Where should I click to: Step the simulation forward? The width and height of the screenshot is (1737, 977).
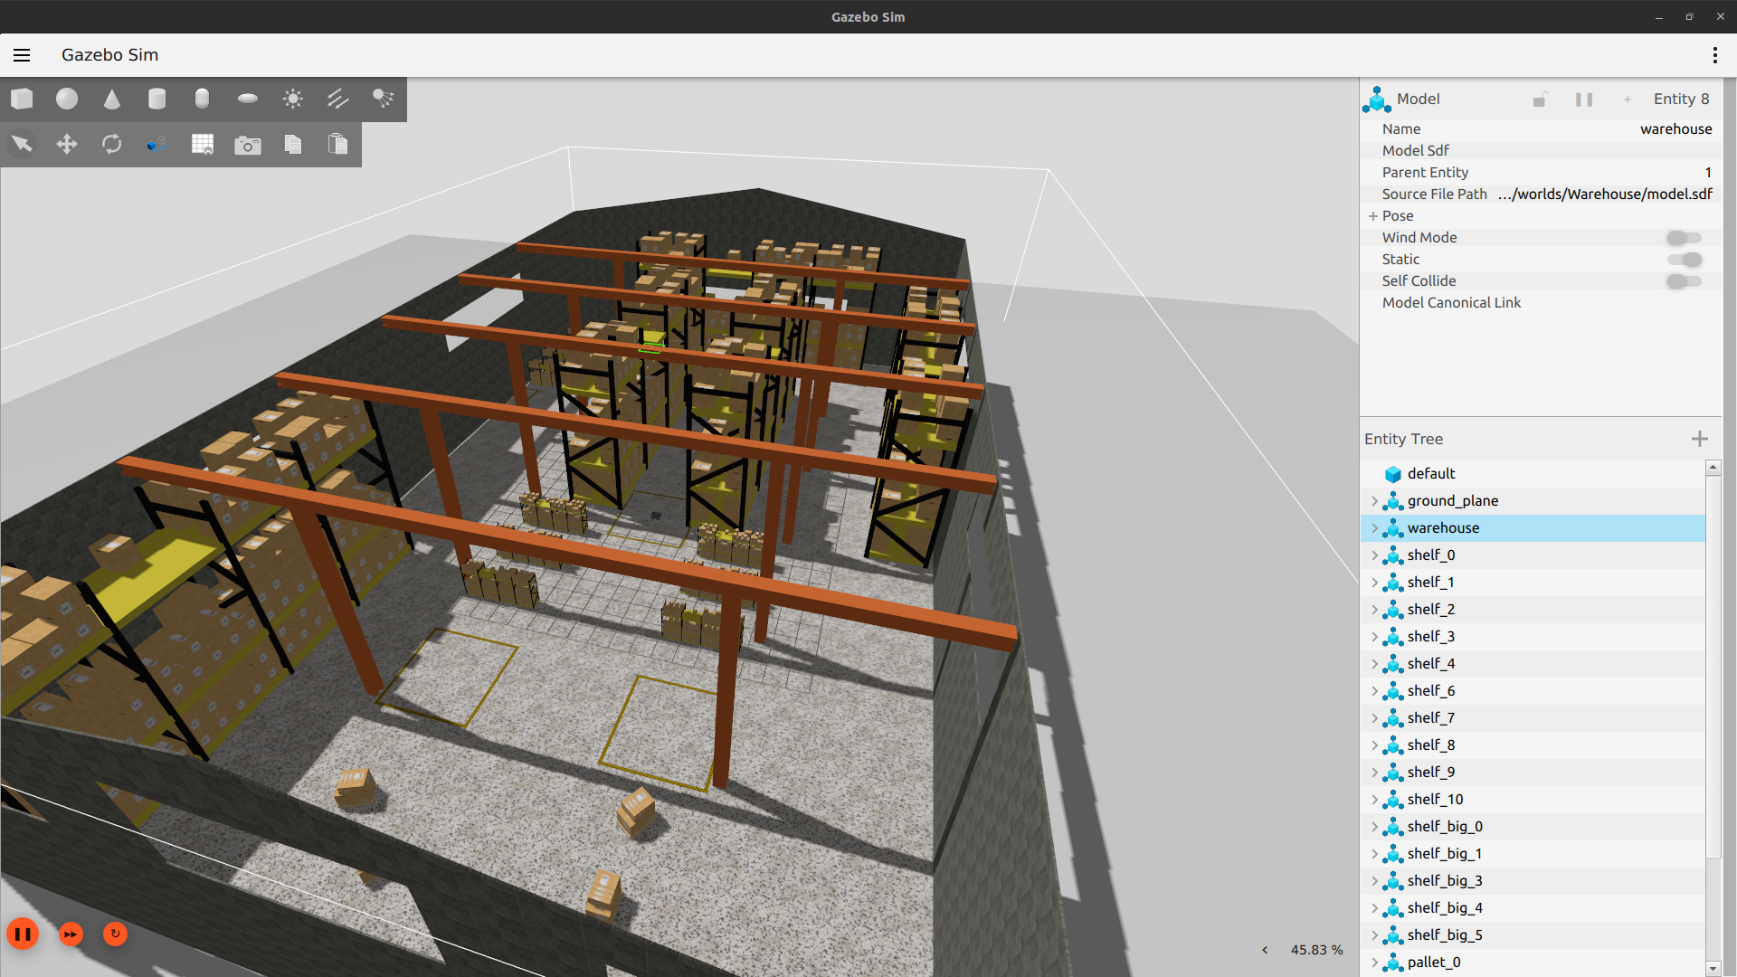click(x=71, y=934)
